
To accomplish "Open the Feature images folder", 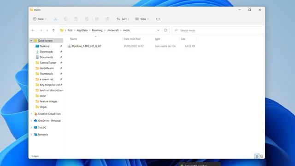I will pos(48,101).
